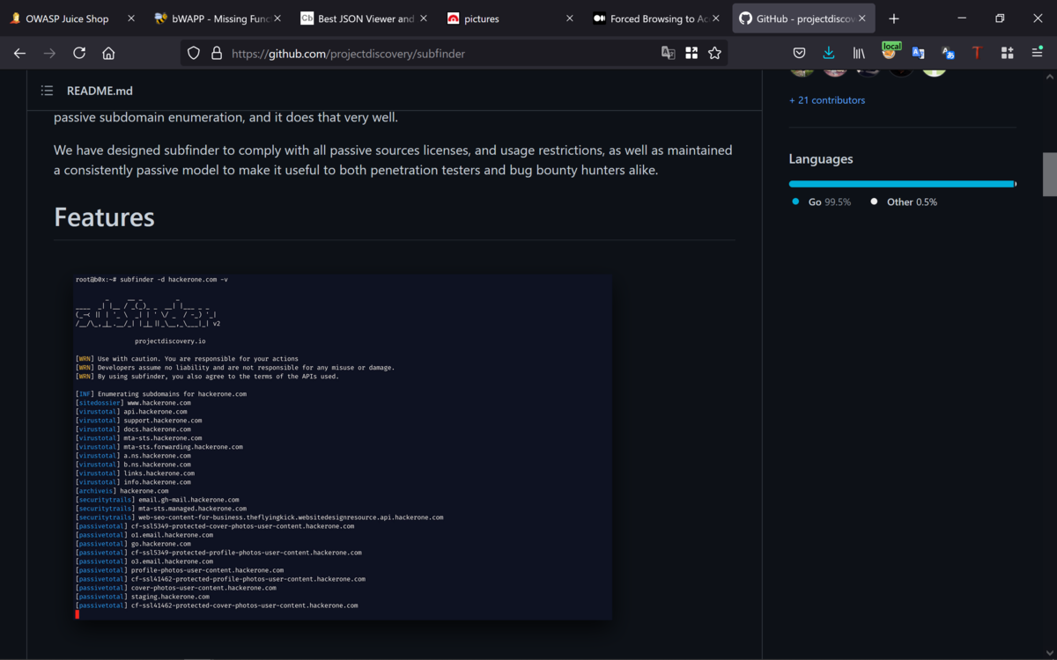Open the browser home page icon

coord(108,53)
